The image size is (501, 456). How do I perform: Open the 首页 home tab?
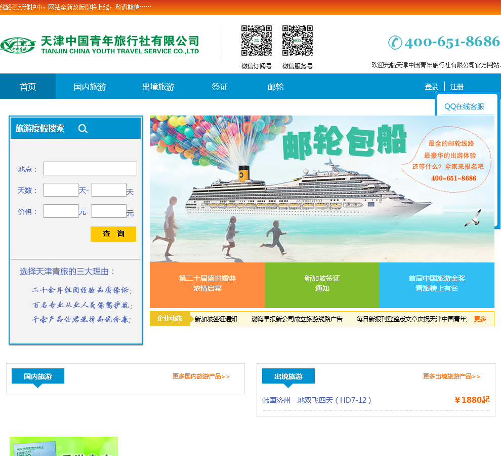click(28, 87)
